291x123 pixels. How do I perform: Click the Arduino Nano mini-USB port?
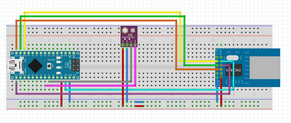[x=13, y=65]
